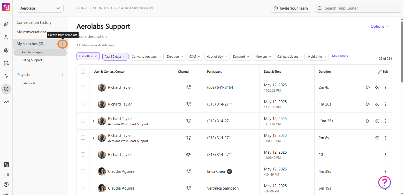Open the Moment filter dropdown

click(x=263, y=57)
